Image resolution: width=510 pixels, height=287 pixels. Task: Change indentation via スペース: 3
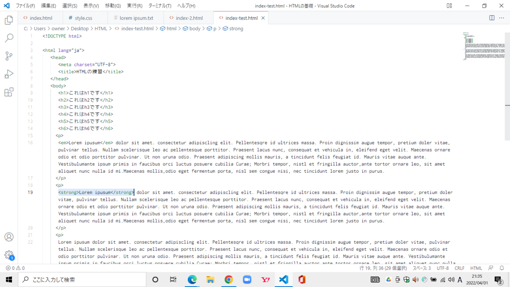pos(422,268)
